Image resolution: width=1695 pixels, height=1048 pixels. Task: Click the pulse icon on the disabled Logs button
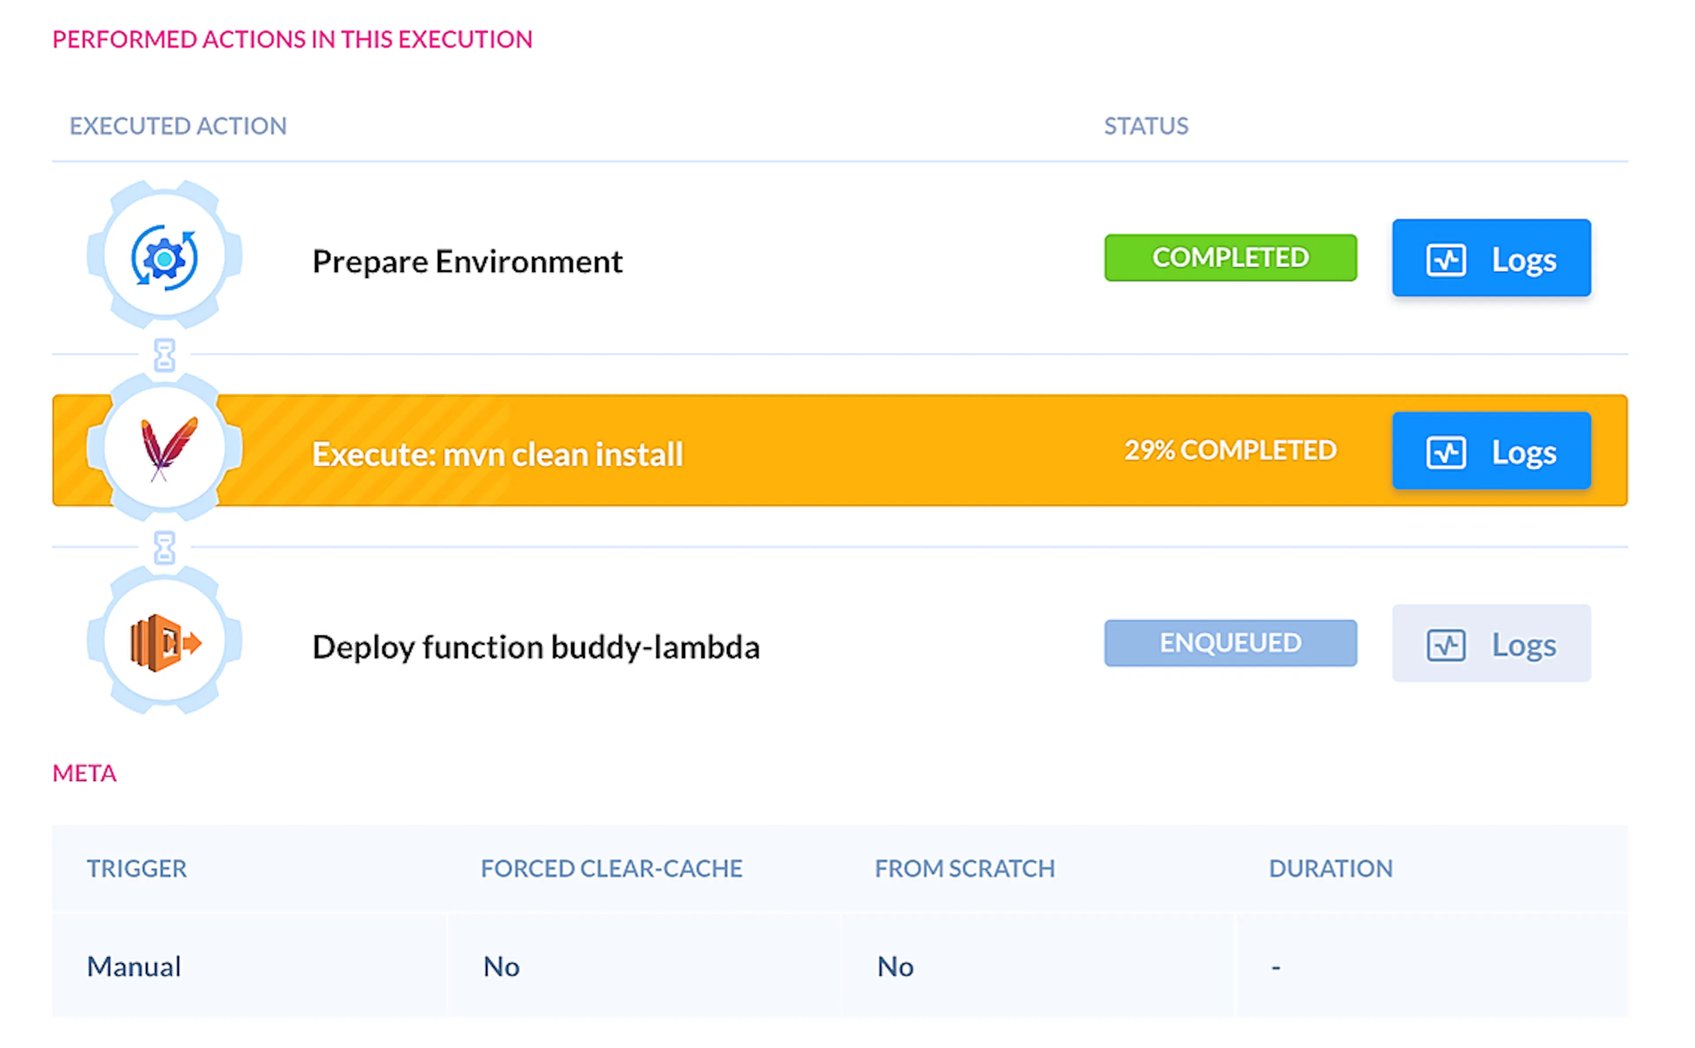(1446, 645)
